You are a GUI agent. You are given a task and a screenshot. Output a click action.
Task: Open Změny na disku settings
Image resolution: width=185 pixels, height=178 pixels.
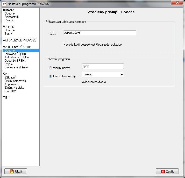[x=15, y=88]
